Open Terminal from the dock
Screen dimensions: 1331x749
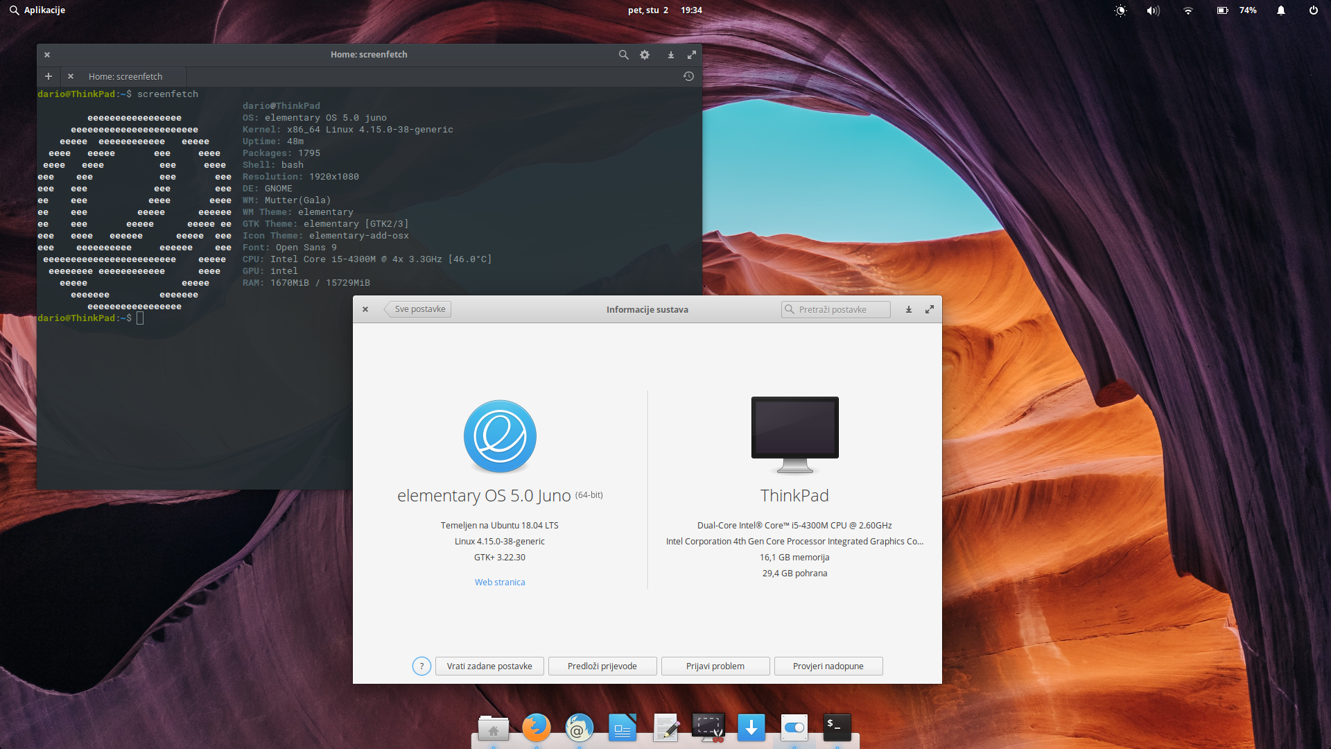click(x=837, y=728)
